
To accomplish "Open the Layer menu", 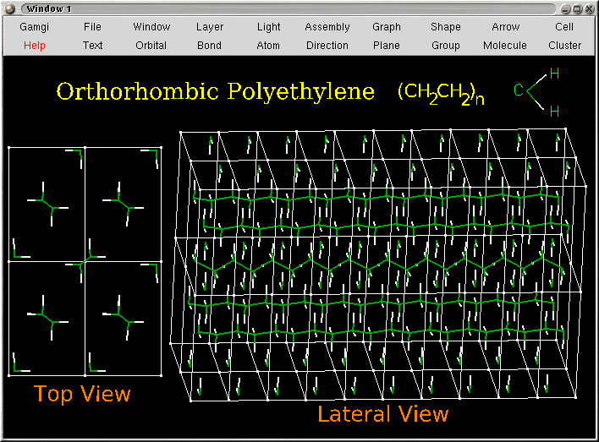I will (x=210, y=27).
